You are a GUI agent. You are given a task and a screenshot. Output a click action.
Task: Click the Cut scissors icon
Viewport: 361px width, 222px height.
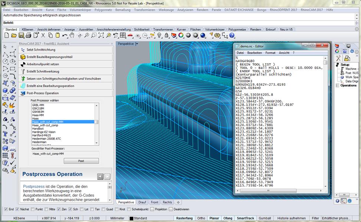[43, 36]
